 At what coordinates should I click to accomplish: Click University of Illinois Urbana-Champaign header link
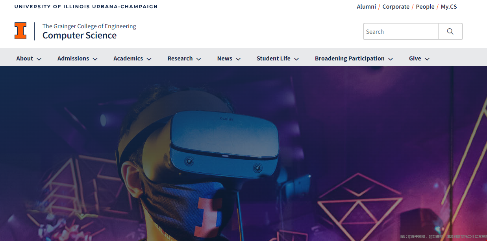coord(86,7)
